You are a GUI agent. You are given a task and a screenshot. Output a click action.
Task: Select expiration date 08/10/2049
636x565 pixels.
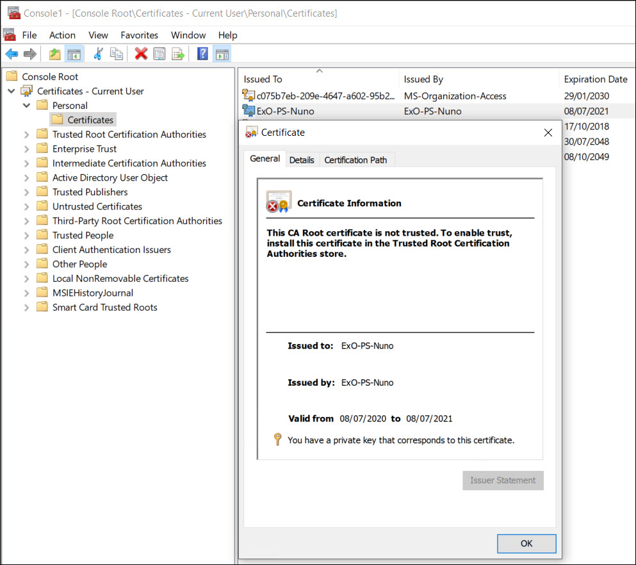click(x=587, y=156)
